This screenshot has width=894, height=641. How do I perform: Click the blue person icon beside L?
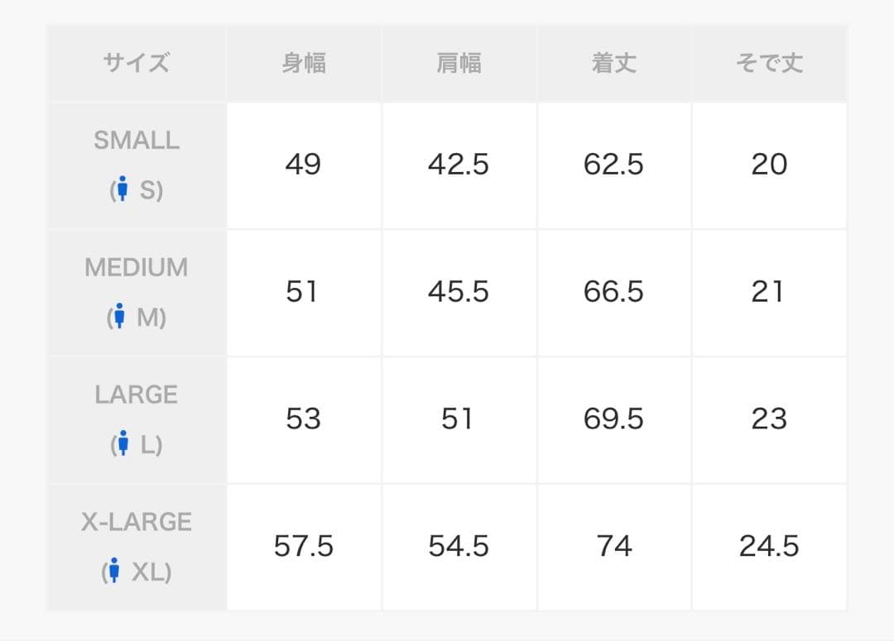point(123,442)
